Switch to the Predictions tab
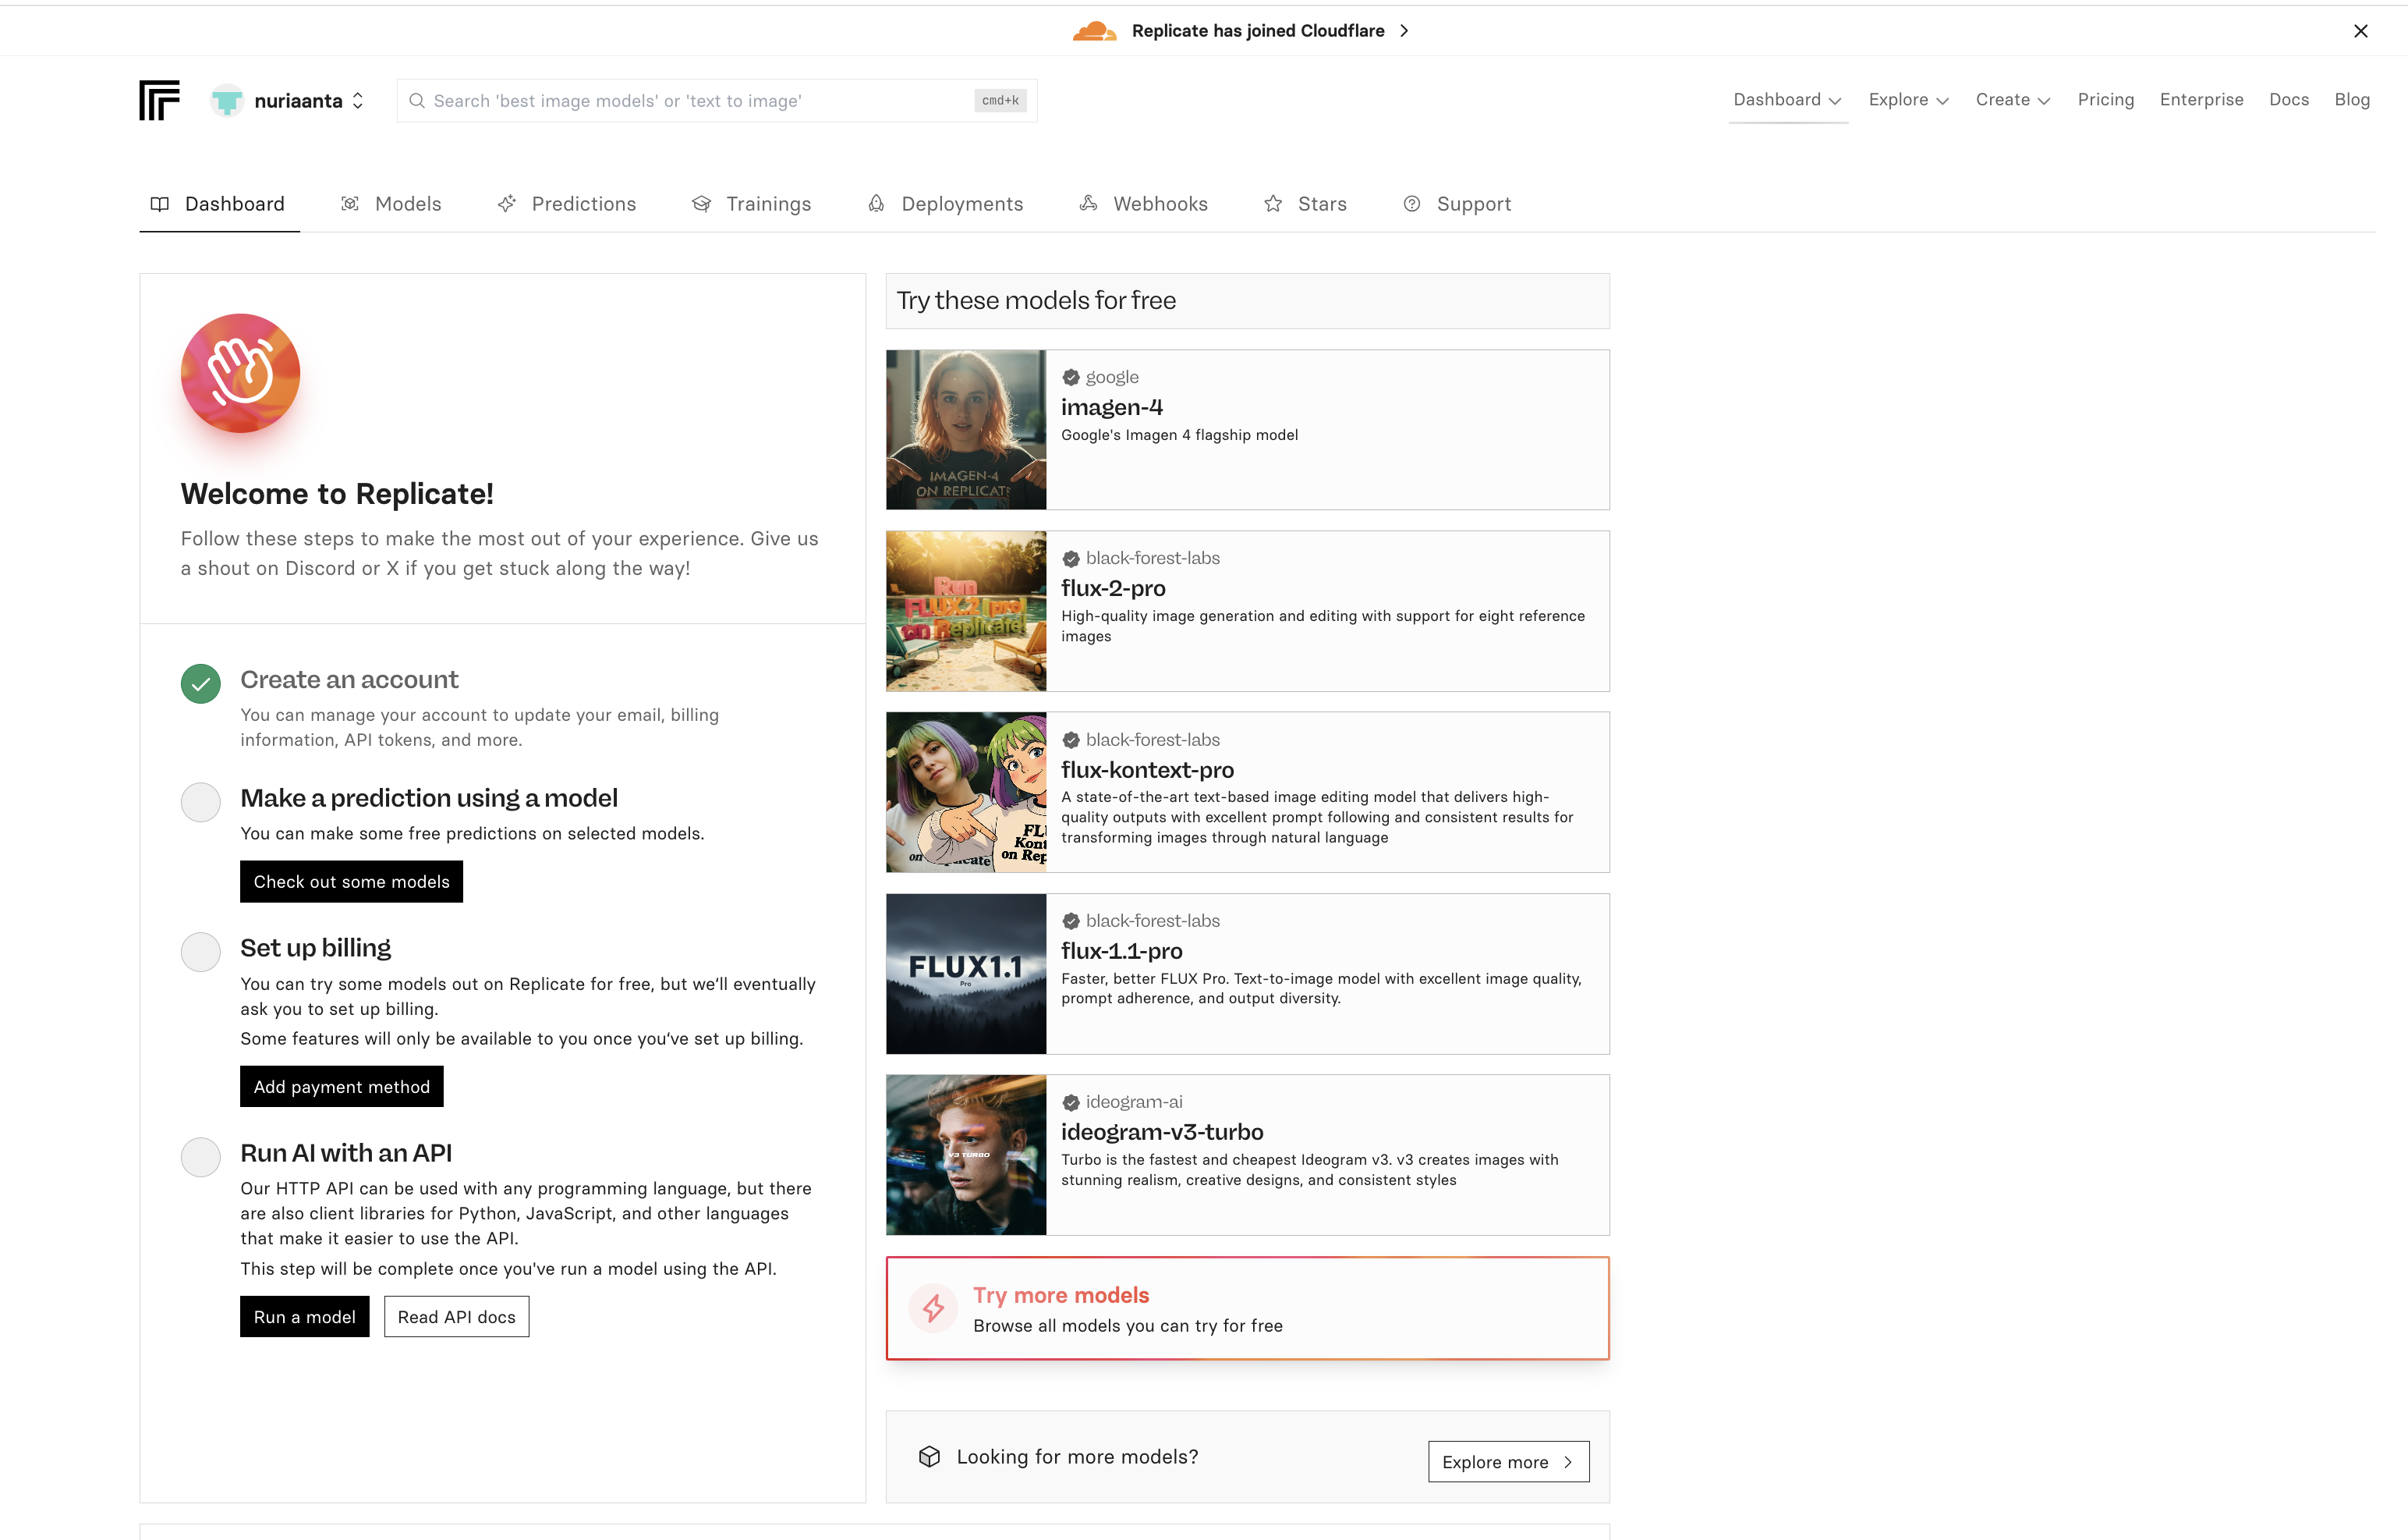This screenshot has width=2408, height=1540. pyautogui.click(x=567, y=204)
